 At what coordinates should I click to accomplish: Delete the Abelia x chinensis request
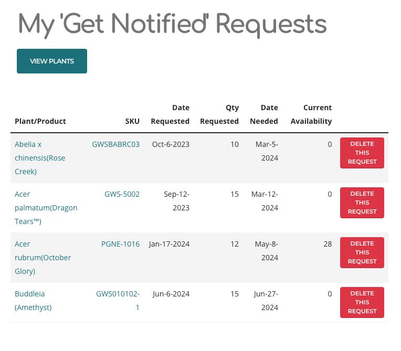(x=362, y=153)
